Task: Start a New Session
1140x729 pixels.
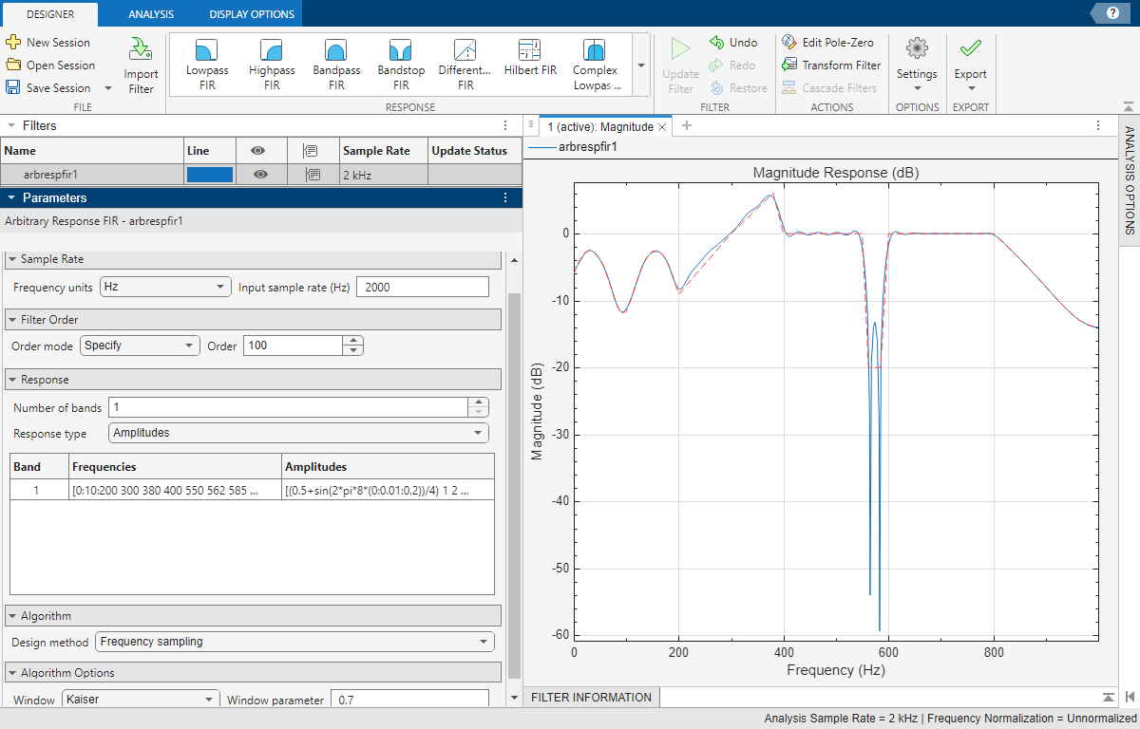Action: [47, 43]
